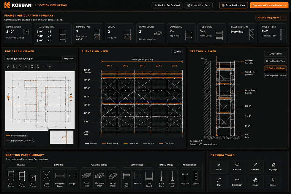Screen dimensions: 291x194
Task: Select the Callouts drawing tool
Action: pos(237,167)
